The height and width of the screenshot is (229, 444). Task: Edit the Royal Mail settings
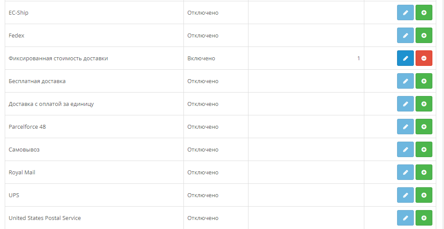[x=405, y=173]
